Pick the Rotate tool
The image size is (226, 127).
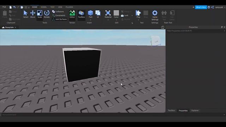pos(47,14)
